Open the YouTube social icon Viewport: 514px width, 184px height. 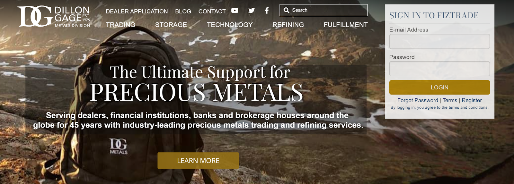click(x=235, y=11)
